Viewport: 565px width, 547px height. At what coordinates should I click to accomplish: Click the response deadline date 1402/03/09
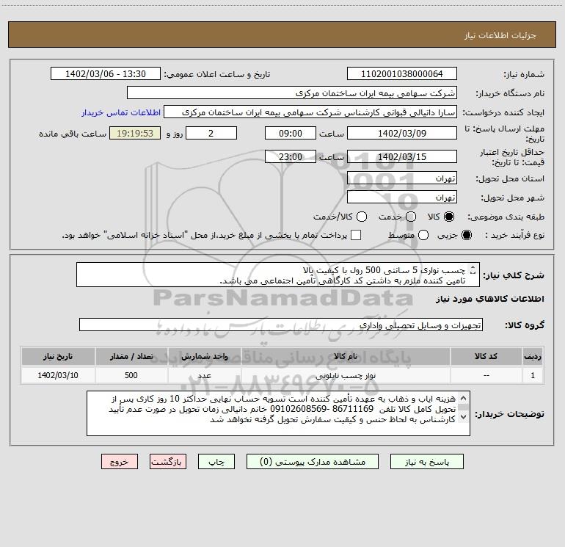coord(402,133)
